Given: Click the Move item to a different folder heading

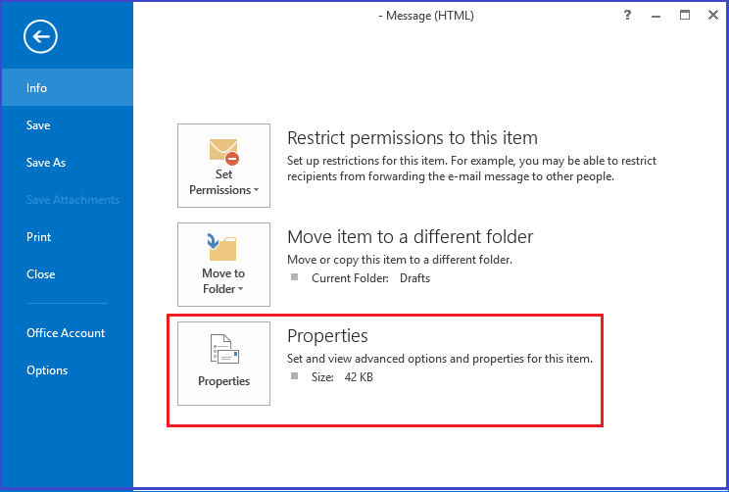Looking at the screenshot, I should tap(410, 237).
